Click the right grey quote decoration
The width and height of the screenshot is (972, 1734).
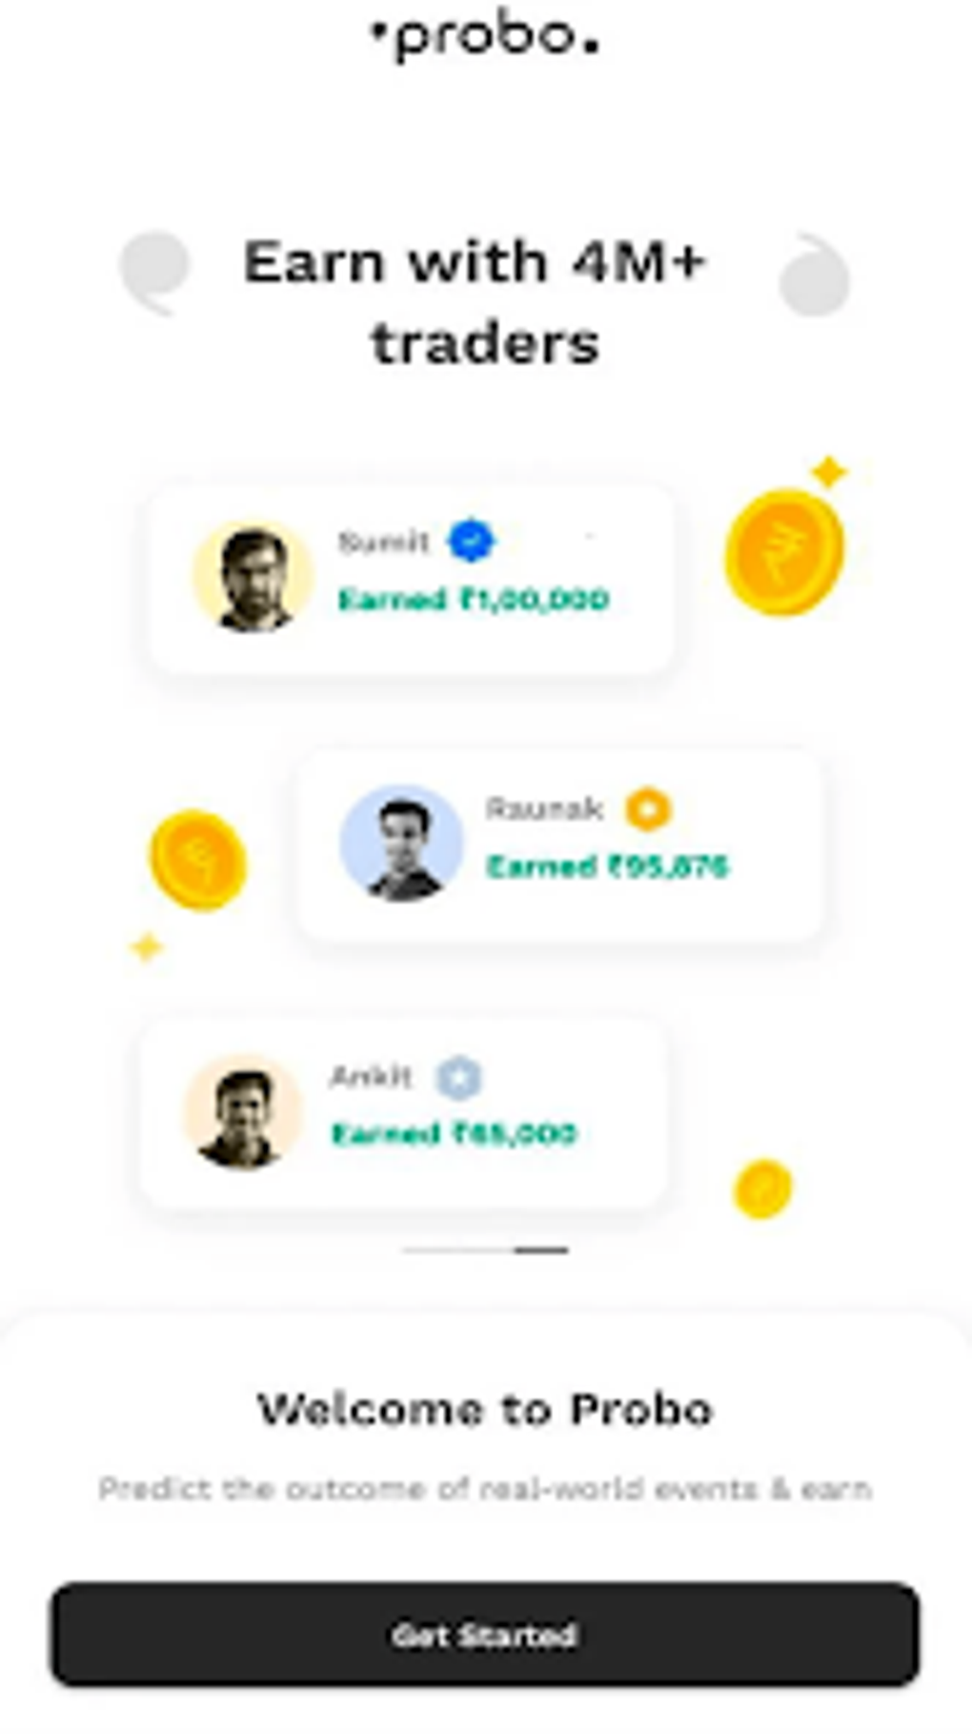pos(814,275)
